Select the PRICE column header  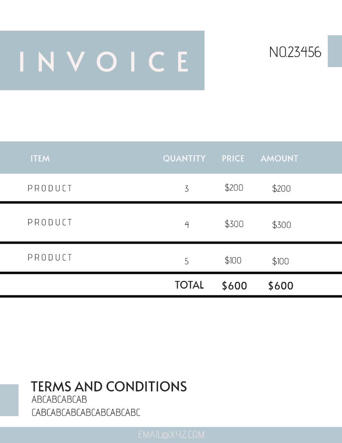233,159
